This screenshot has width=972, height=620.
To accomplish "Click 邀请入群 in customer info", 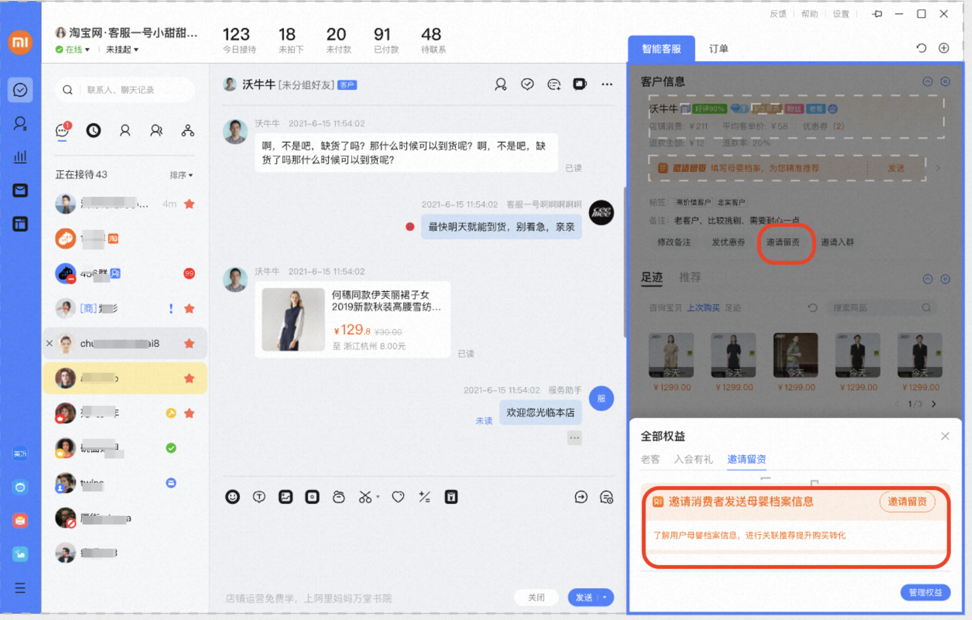I will pos(838,242).
